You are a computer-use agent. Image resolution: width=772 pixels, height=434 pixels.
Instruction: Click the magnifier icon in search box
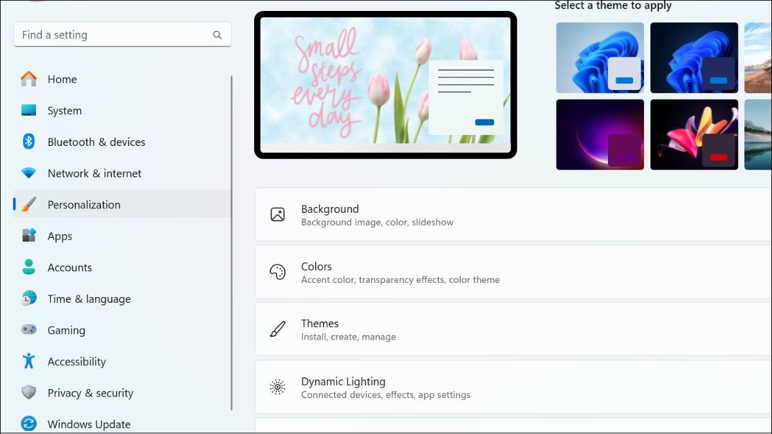[217, 35]
